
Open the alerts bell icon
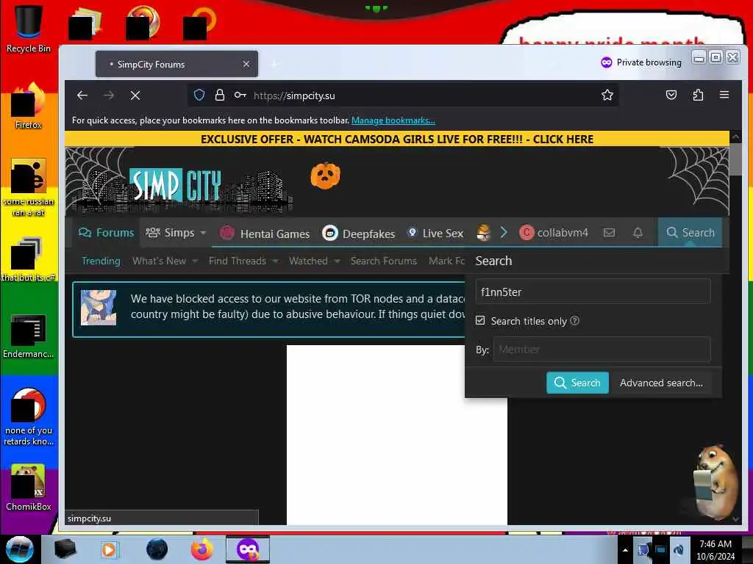pos(638,233)
